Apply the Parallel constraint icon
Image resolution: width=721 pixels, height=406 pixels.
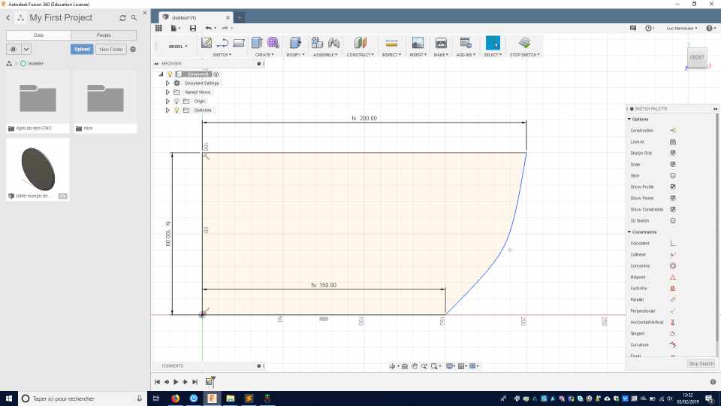click(673, 300)
